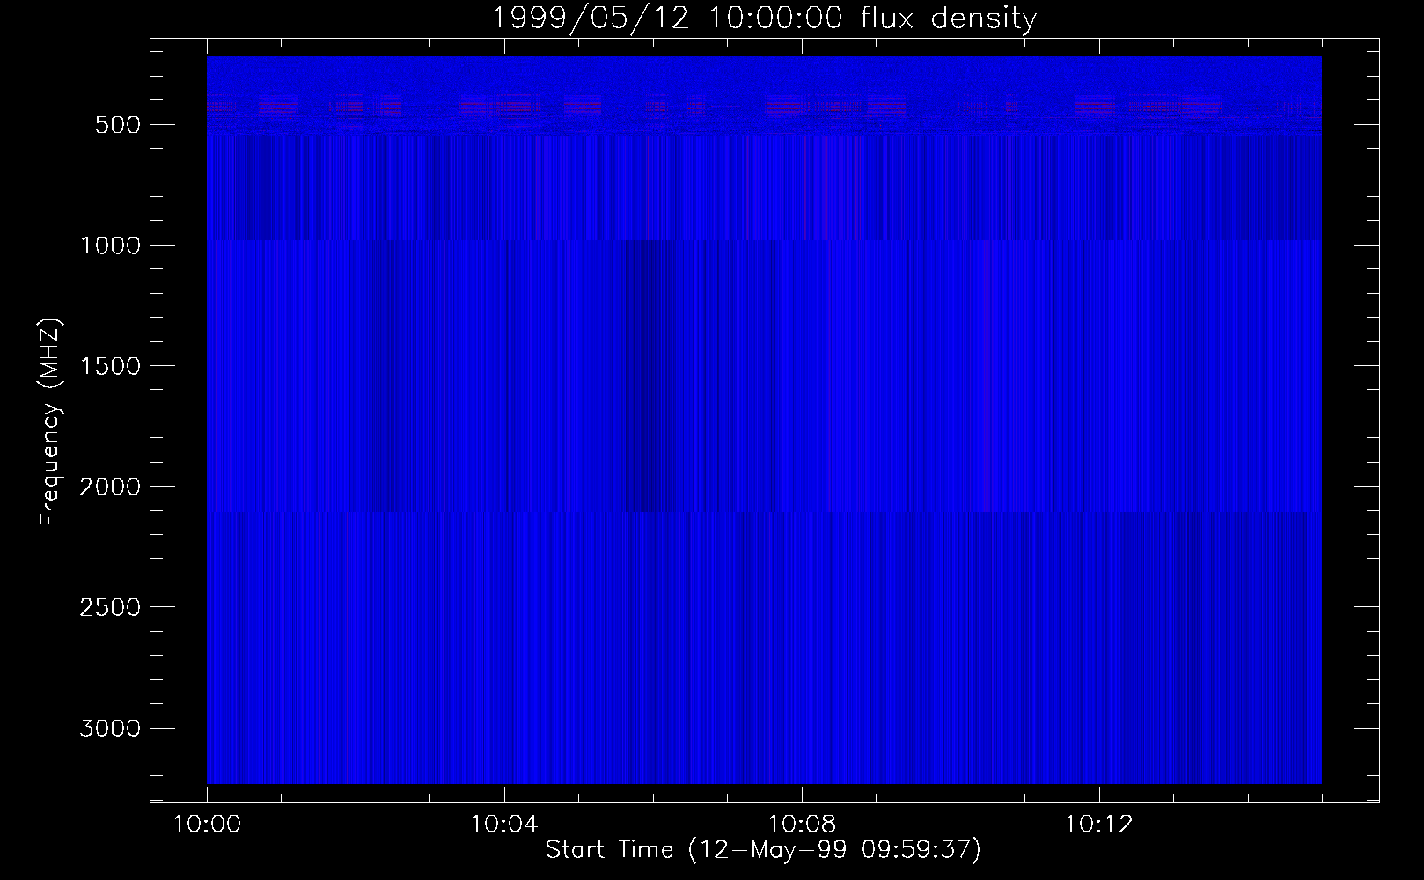Click the 1000 frequency tick label
1424x880 pixels.
[110, 246]
